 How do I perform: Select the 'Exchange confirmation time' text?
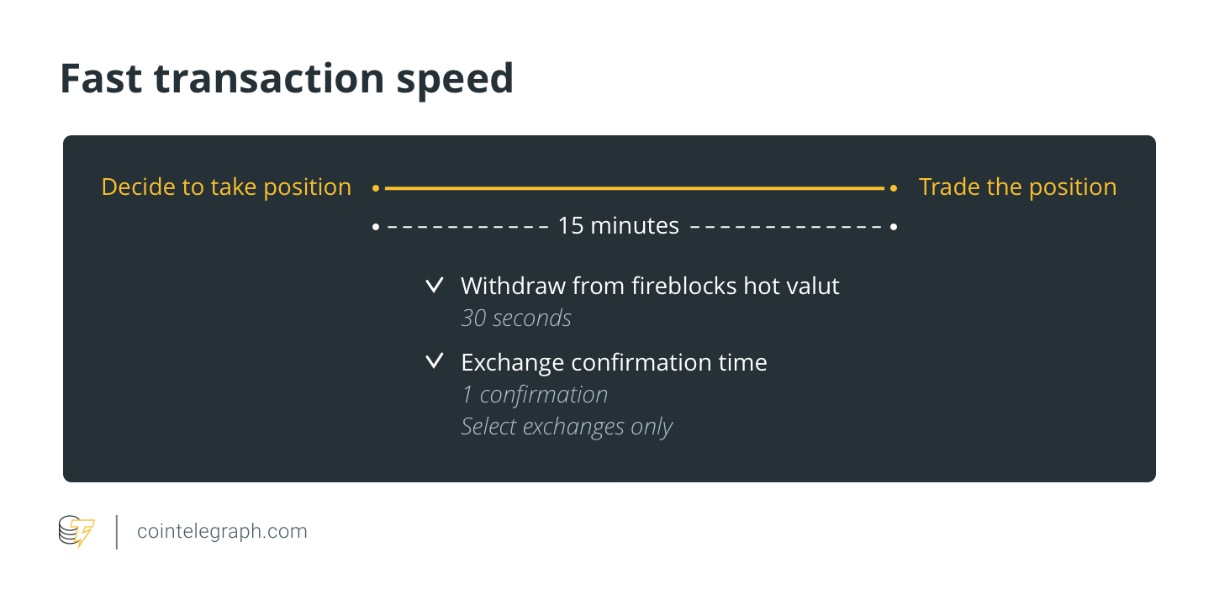click(614, 362)
